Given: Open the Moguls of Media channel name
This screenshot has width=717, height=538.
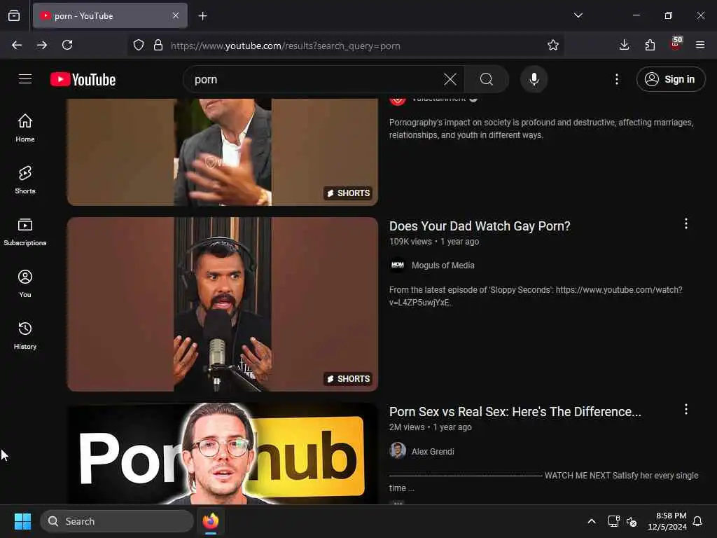Looking at the screenshot, I should [x=443, y=265].
